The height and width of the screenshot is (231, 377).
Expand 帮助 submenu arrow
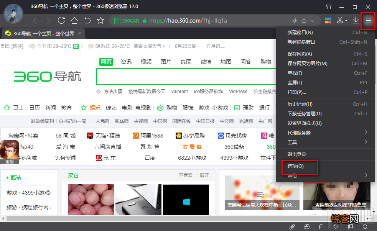(x=366, y=175)
